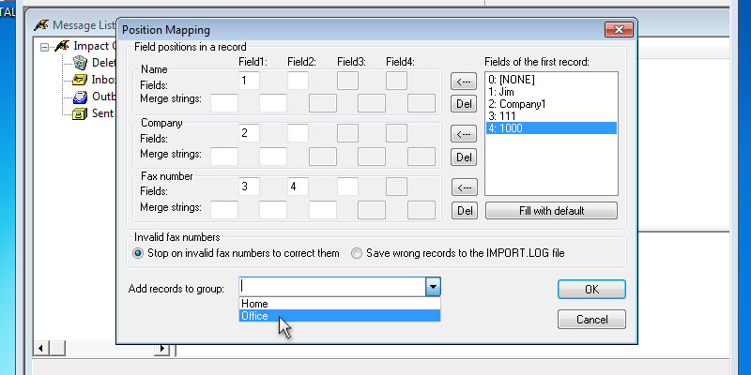Select Stop on invalid fax numbers option

(x=138, y=253)
